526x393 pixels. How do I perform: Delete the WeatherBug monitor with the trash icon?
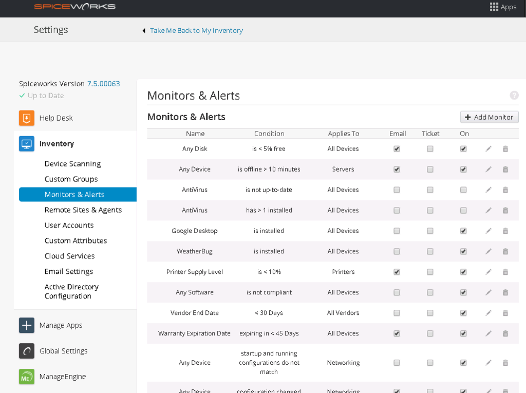point(505,251)
